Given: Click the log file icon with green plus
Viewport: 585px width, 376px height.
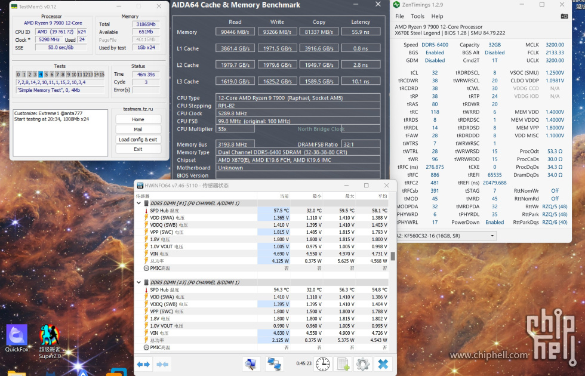Looking at the screenshot, I should 343,363.
